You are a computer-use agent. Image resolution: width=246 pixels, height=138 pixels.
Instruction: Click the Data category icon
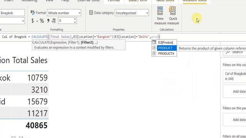point(91,13)
